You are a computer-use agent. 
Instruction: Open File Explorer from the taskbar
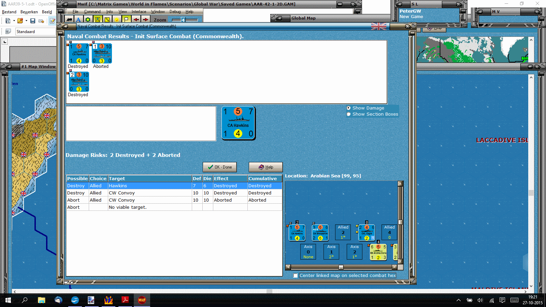[41, 300]
